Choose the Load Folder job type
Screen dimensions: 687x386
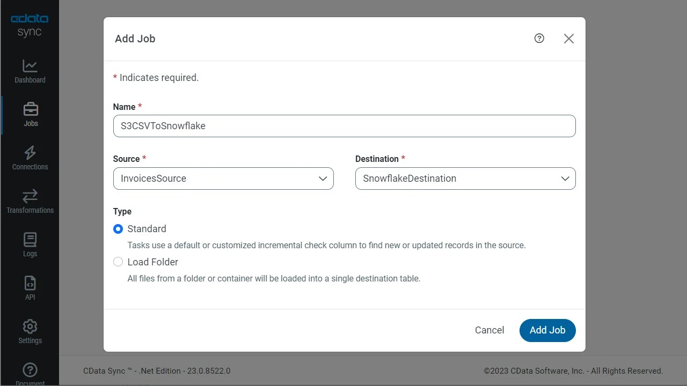click(118, 262)
